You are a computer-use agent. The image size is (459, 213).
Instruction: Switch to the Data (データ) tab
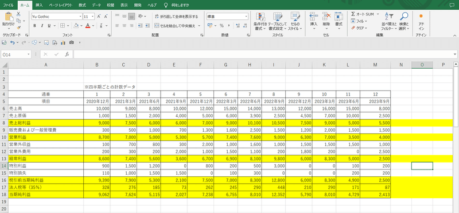click(96, 5)
